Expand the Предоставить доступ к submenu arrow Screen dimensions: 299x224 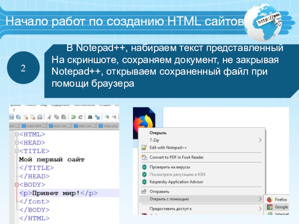click(260, 209)
